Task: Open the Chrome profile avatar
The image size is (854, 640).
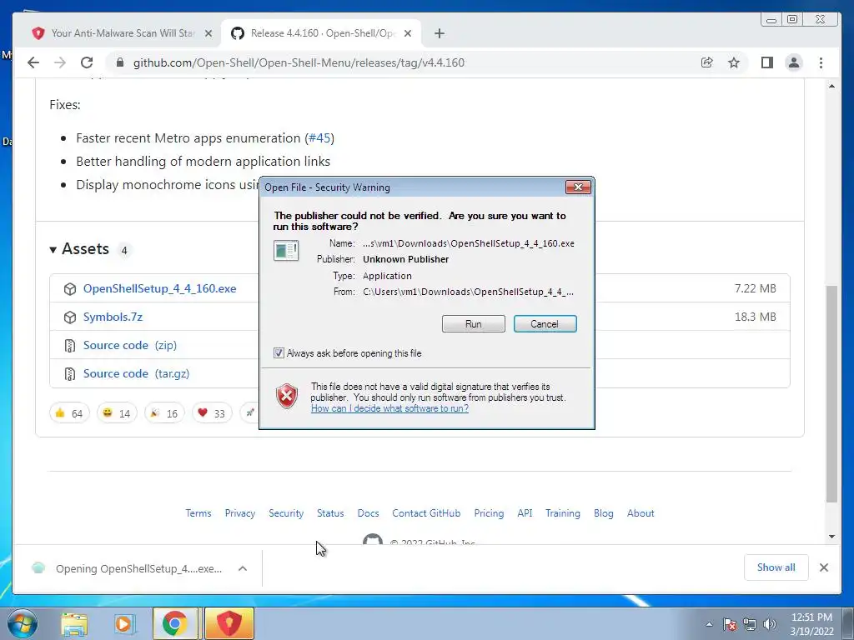Action: [794, 62]
